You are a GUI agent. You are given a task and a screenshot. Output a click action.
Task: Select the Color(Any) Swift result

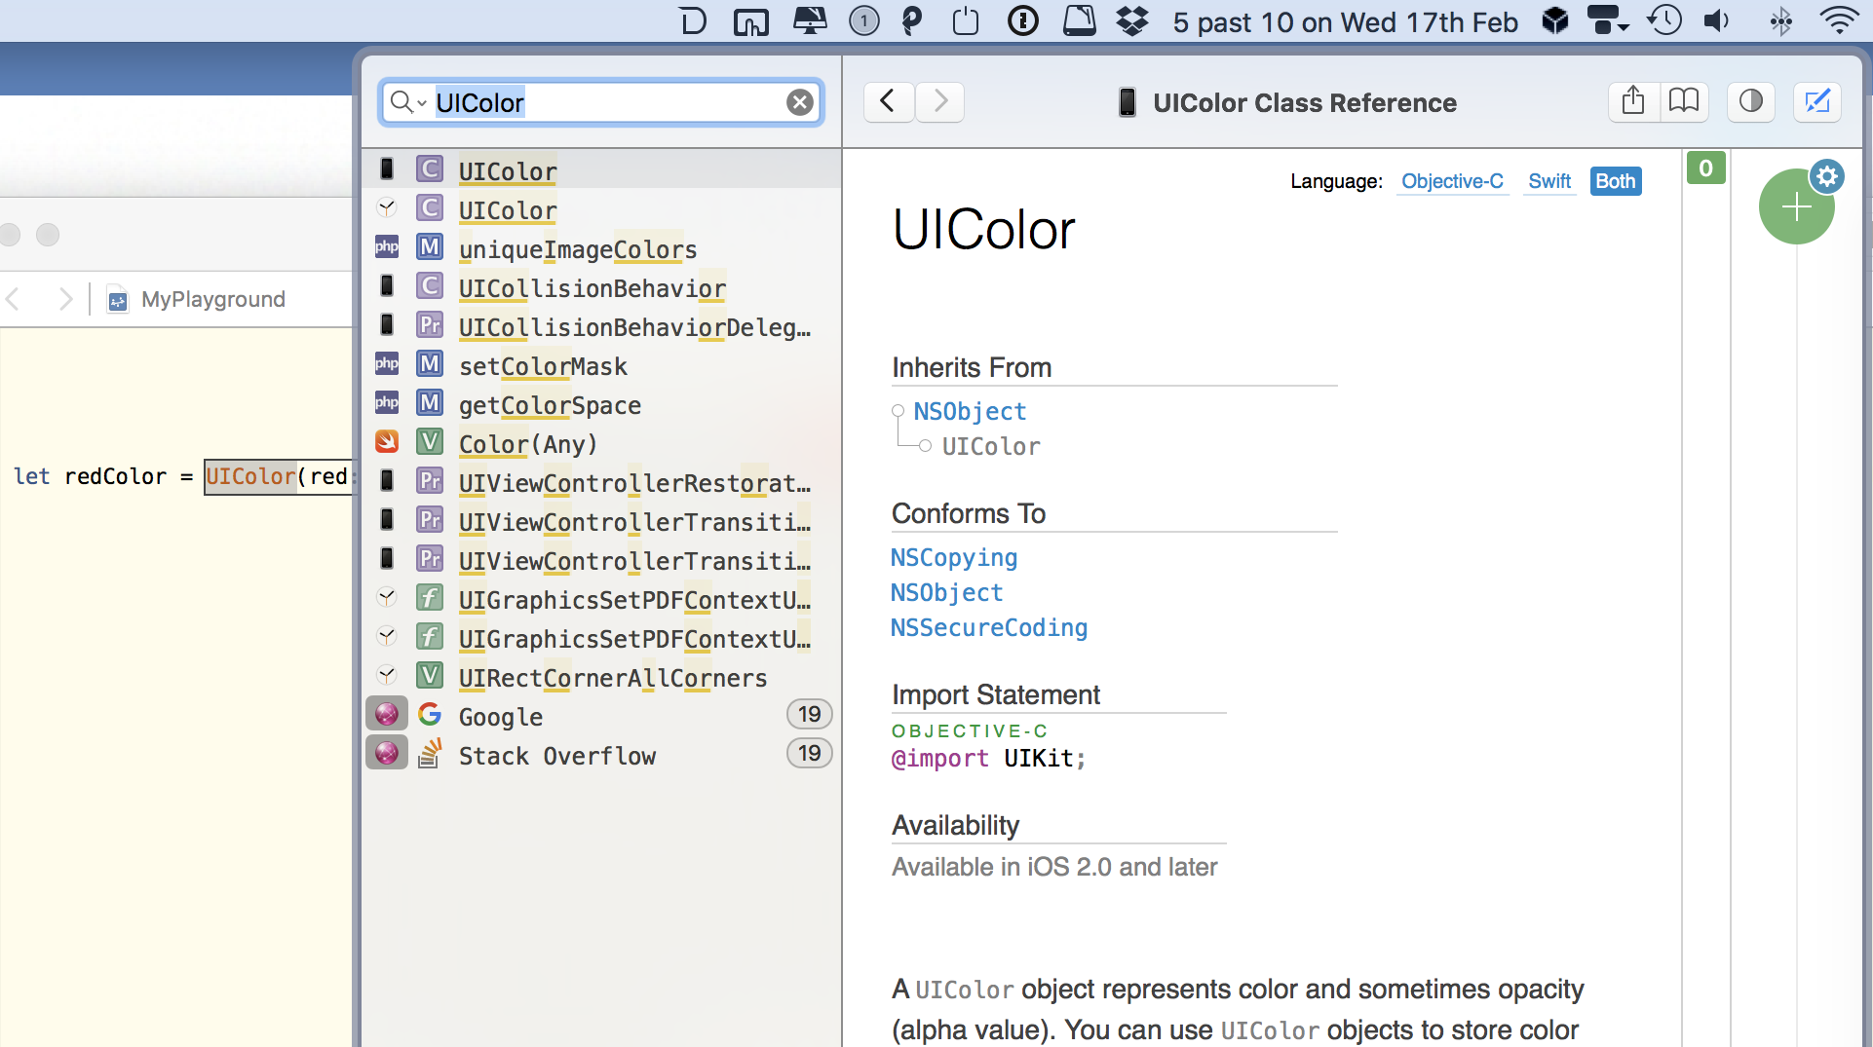point(527,444)
